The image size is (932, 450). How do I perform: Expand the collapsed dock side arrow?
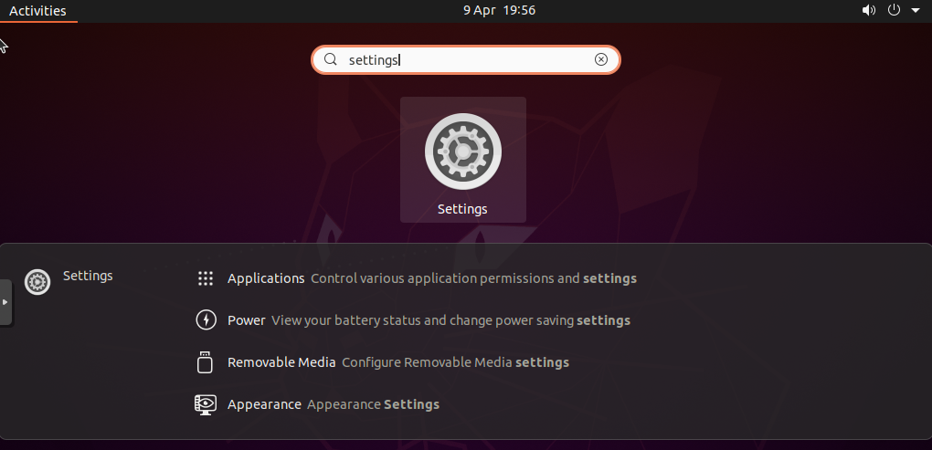click(5, 302)
